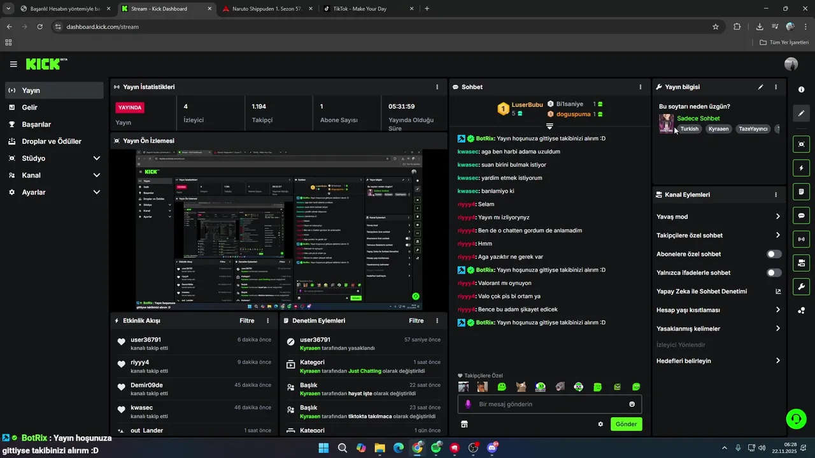Click the Bir mesaj gönderin input field
This screenshot has height=458, width=815.
549,404
